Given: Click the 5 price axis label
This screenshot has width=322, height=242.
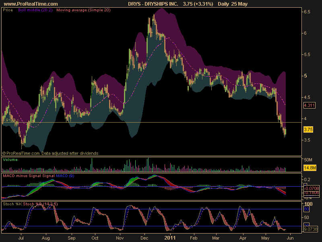Looking at the screenshot, I should coord(305,76).
